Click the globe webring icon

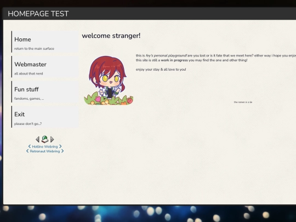pyautogui.click(x=45, y=139)
